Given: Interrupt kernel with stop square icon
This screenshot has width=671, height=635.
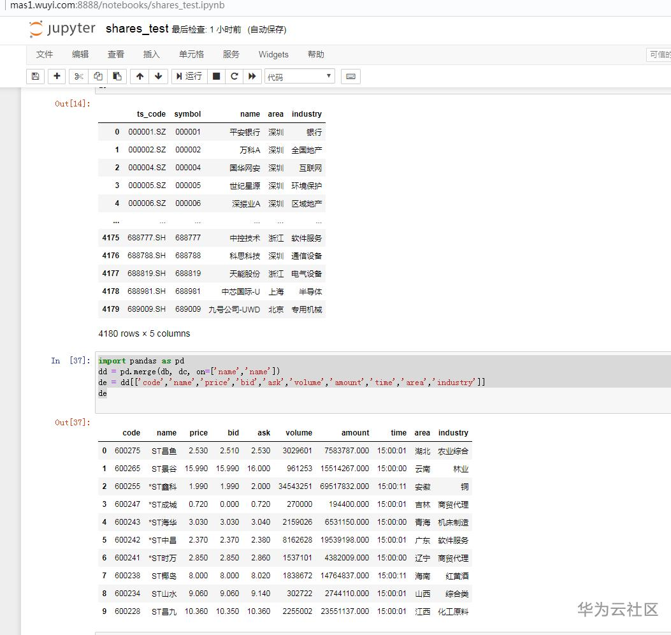Looking at the screenshot, I should [216, 77].
